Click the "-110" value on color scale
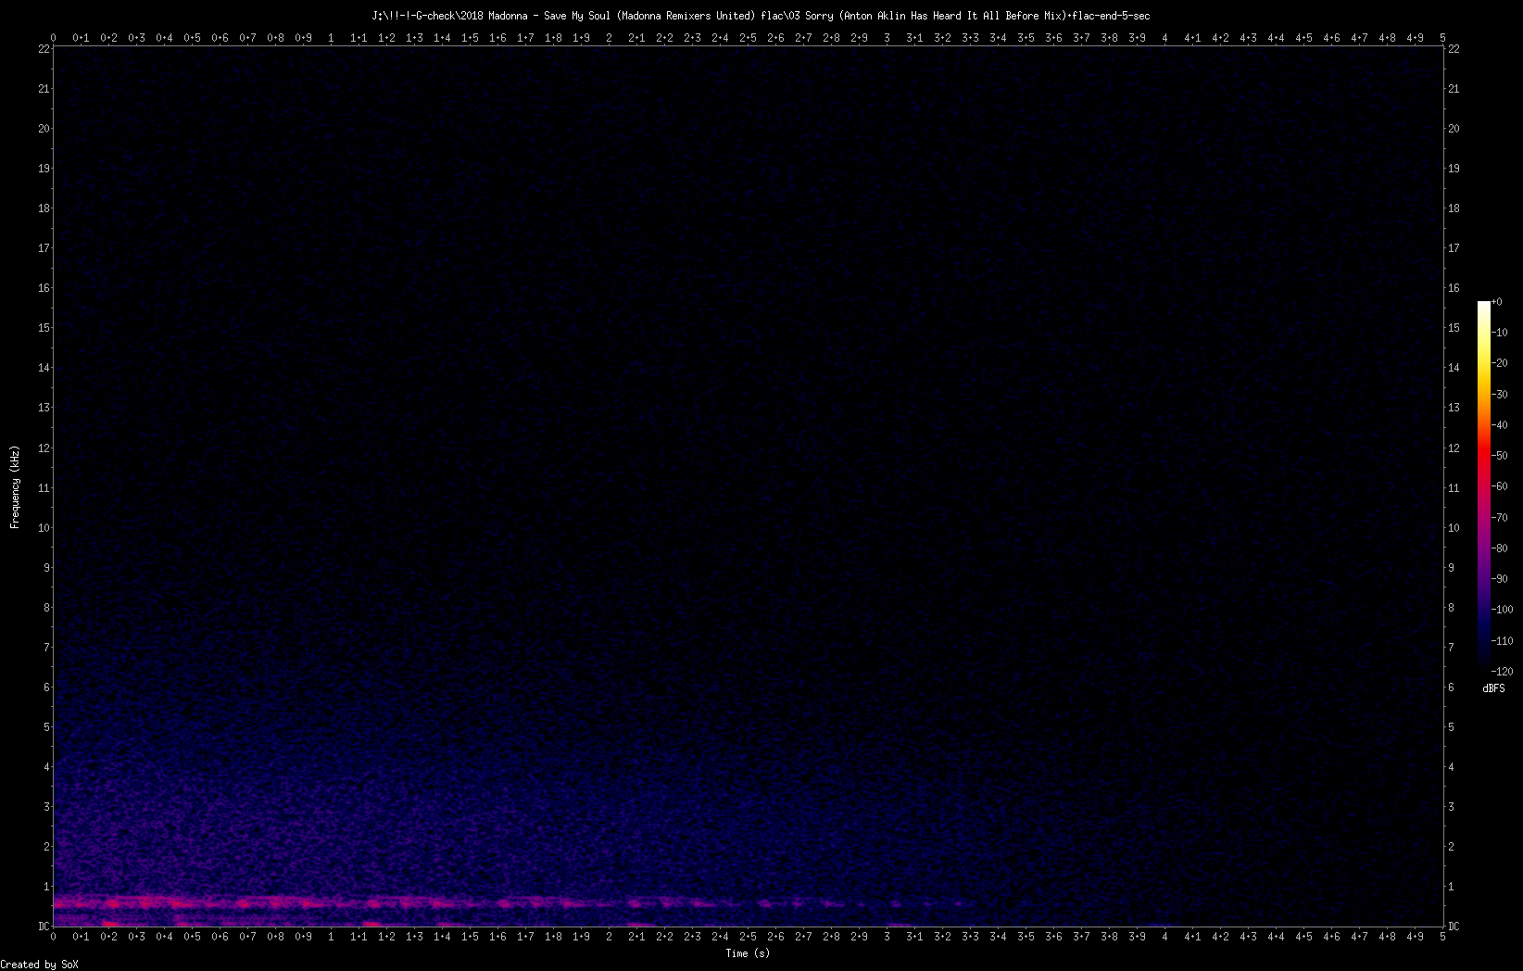The height and width of the screenshot is (971, 1523). coord(1504,641)
